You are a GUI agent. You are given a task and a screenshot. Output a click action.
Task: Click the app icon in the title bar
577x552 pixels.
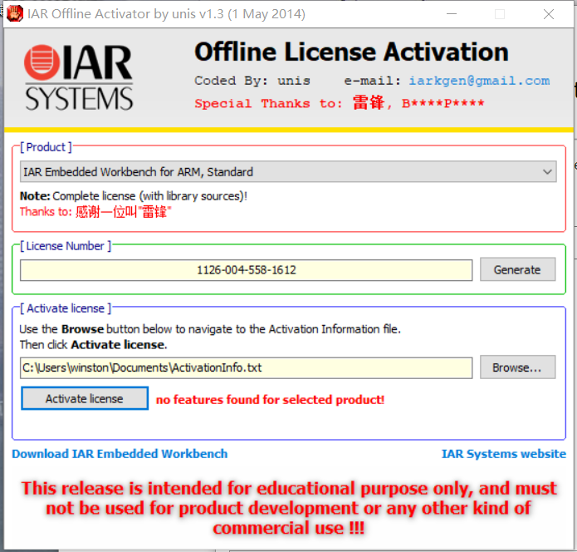(14, 14)
